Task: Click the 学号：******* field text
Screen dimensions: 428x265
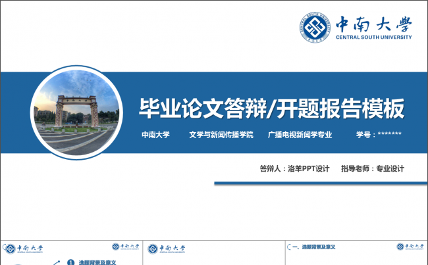Action: [379, 134]
